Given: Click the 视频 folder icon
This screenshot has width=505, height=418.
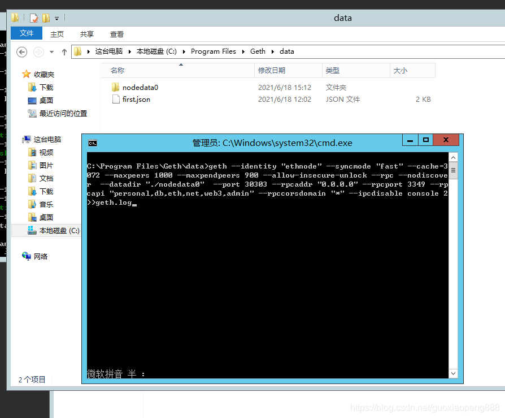Looking at the screenshot, I should point(32,152).
